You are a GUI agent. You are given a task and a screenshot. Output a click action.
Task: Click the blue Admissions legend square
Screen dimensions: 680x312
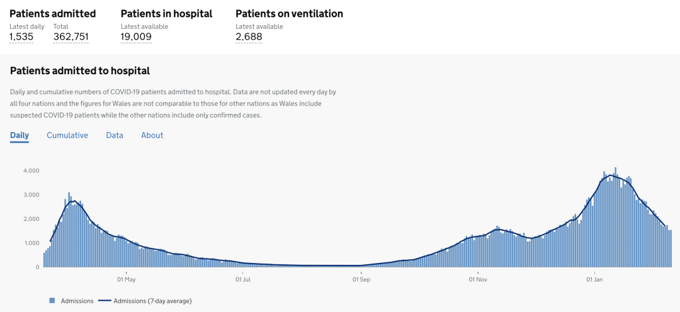[52, 301]
